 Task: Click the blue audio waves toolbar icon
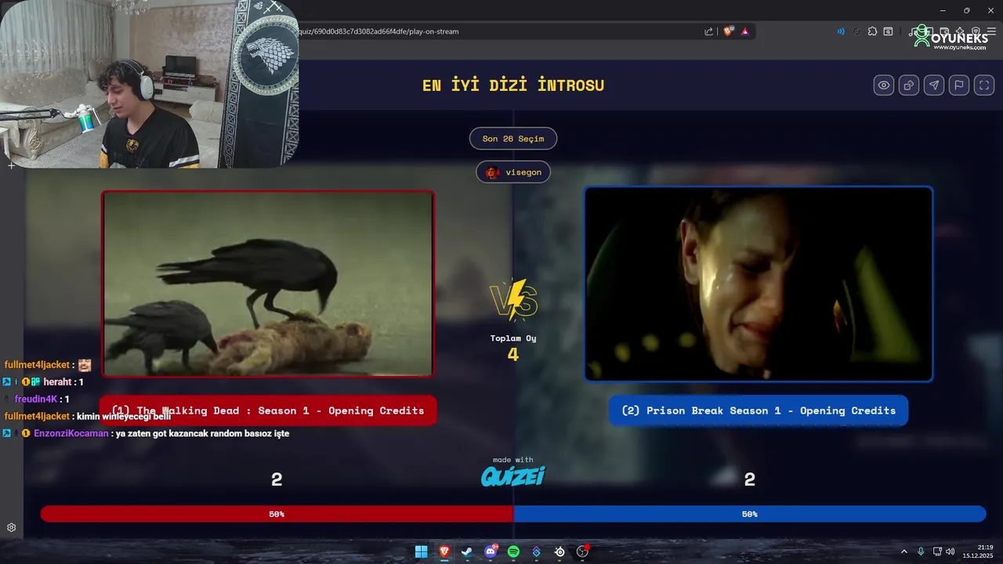coord(841,31)
